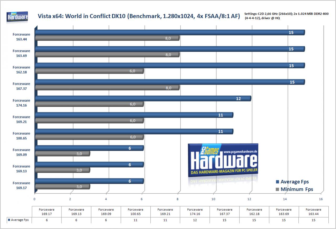The height and width of the screenshot is (229, 336).
Task: Pick the grey 6,0 Minimum bar for Forceware 169.21
Action: 89,121
